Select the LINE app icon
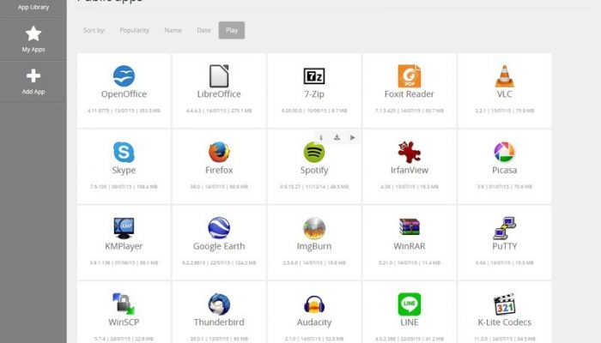 click(410, 304)
